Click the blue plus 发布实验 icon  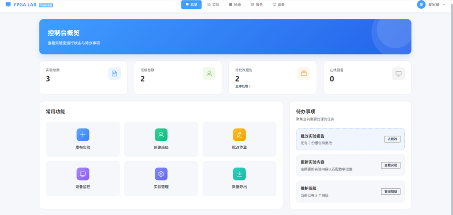(83, 135)
